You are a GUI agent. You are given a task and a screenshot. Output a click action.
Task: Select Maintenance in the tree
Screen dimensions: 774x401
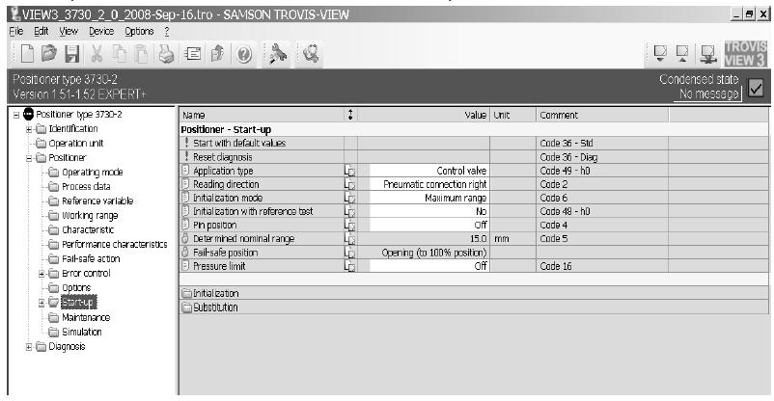tap(86, 317)
